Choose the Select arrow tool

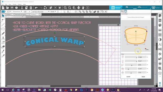[3, 16]
